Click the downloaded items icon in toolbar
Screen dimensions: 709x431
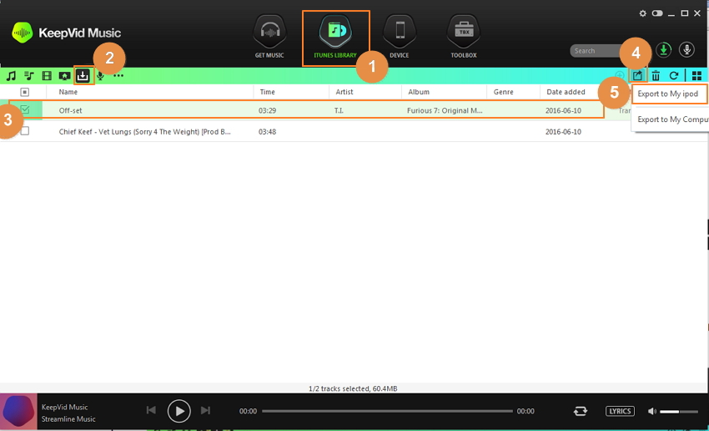[83, 76]
